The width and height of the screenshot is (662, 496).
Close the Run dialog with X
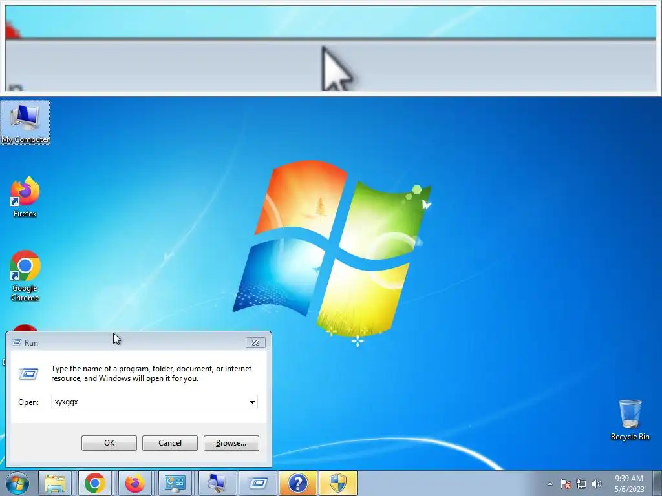click(x=255, y=342)
